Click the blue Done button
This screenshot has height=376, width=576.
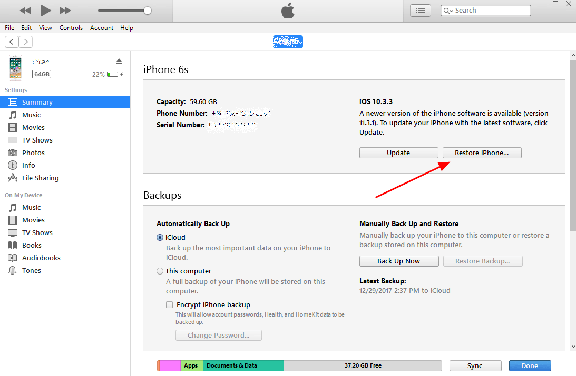point(530,365)
